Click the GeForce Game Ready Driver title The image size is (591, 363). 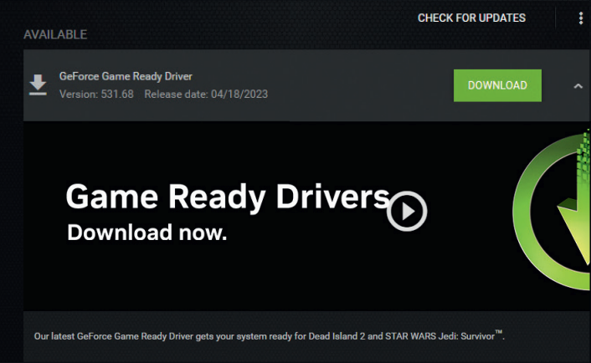(126, 76)
